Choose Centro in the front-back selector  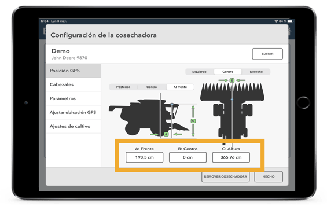pyautogui.click(x=152, y=87)
